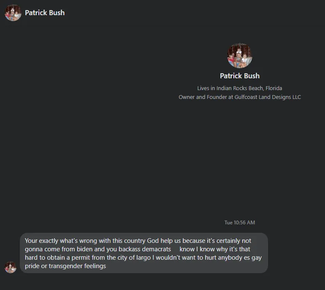The image size is (325, 290).
Task: Select the received message bubble
Action: (144, 253)
